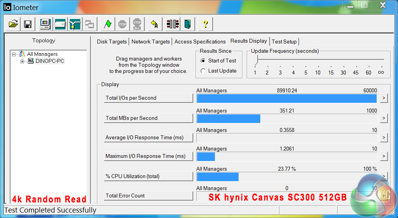Screen dimensions: 398x218
Task: Maximize the Iometer window
Action: pos(364,5)
